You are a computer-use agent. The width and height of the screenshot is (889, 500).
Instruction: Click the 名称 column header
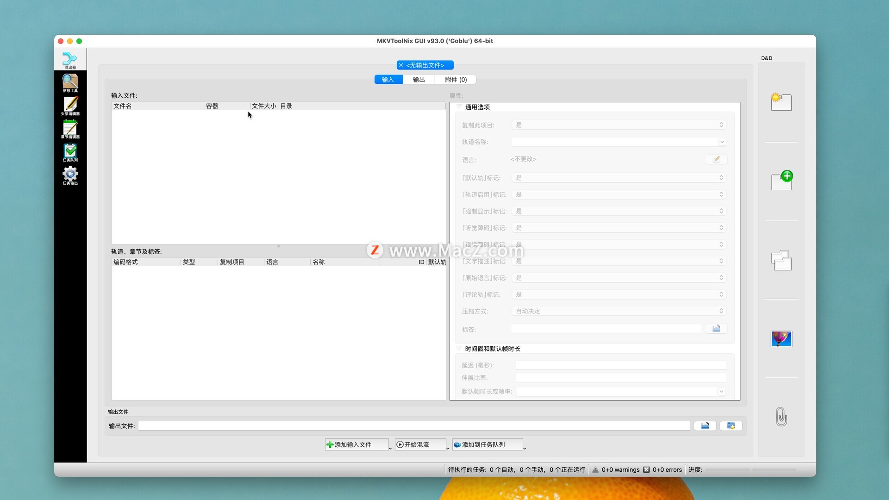coord(345,262)
